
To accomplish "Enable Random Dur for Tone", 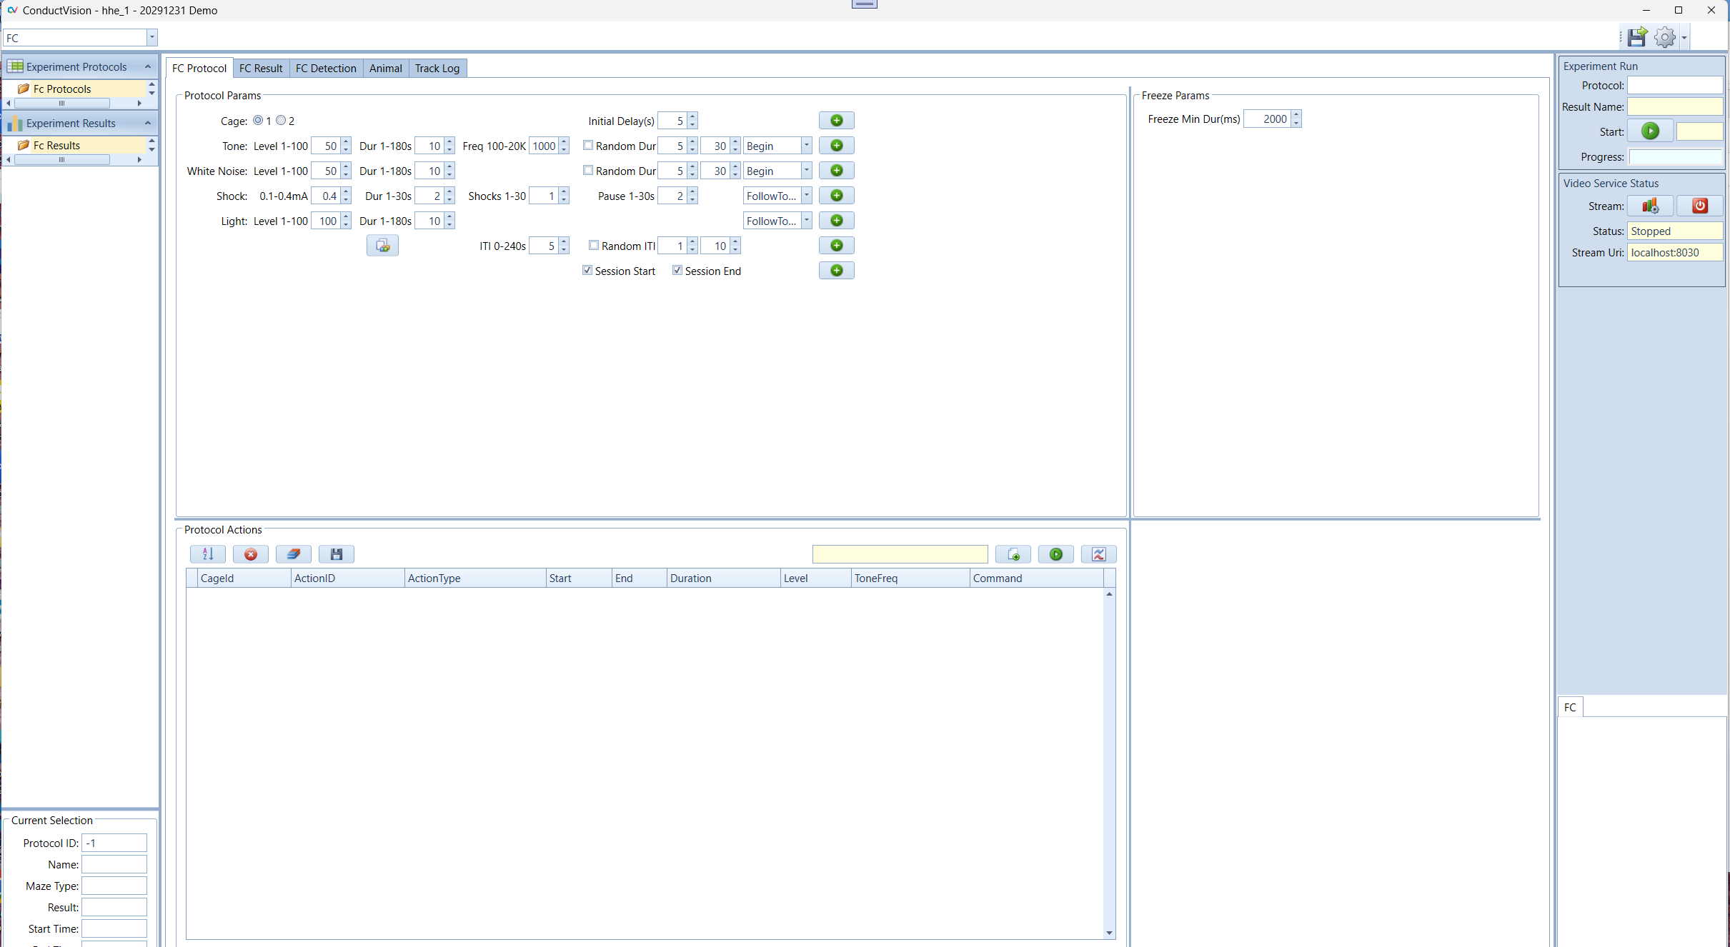I will click(588, 146).
